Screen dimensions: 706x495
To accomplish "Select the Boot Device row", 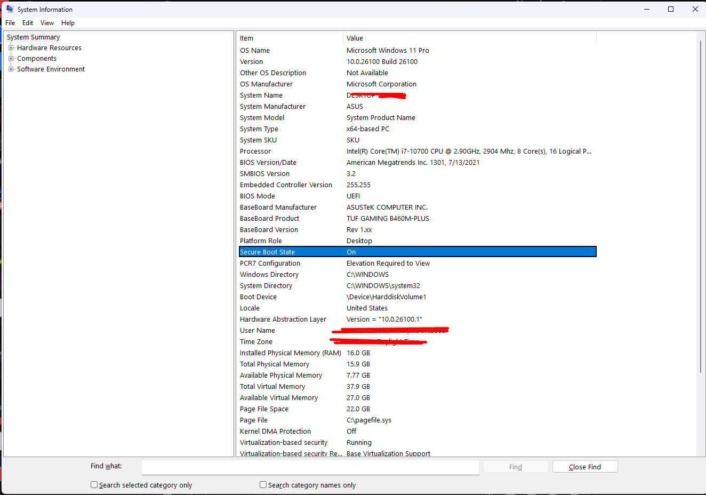I will coord(418,297).
